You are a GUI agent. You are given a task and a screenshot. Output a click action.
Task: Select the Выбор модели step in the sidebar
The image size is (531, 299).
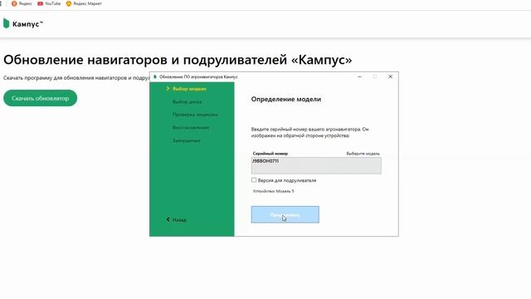189,89
